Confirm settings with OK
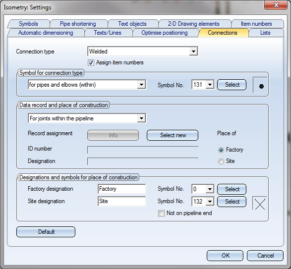 pyautogui.click(x=225, y=256)
